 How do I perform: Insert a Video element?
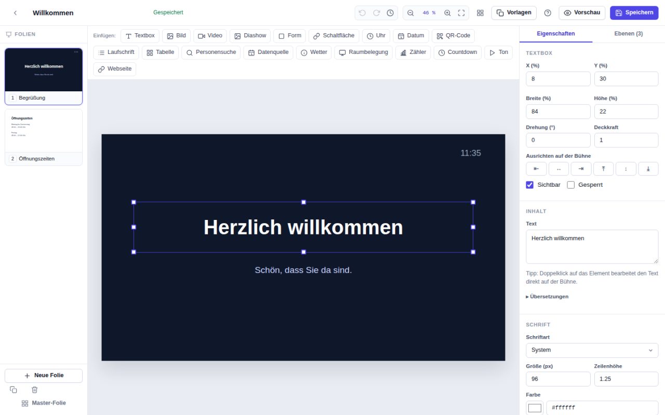click(210, 36)
